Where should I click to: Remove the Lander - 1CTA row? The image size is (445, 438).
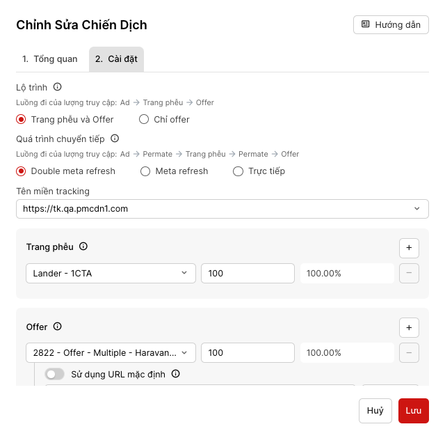coord(409,273)
